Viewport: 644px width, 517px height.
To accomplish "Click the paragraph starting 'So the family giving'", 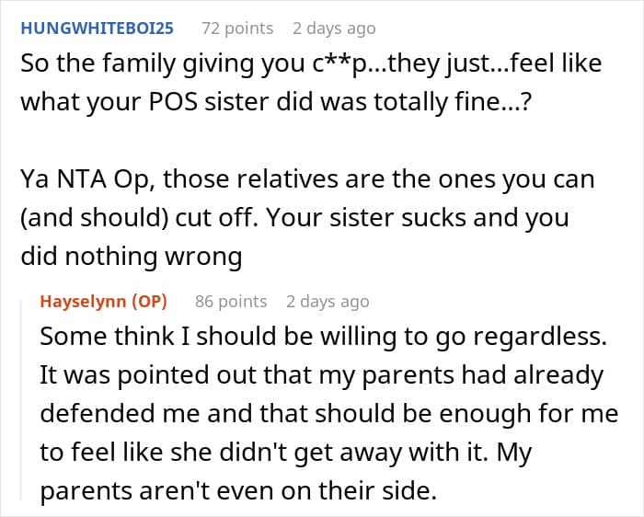I will [311, 82].
